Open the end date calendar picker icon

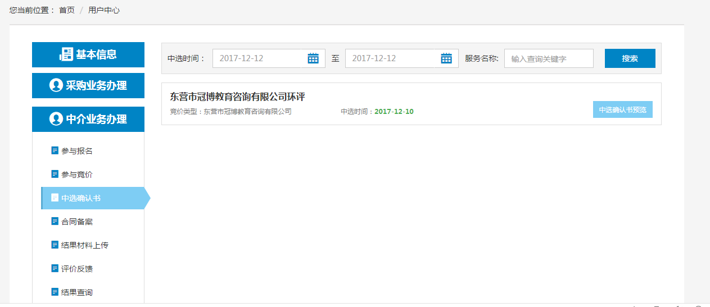(446, 58)
